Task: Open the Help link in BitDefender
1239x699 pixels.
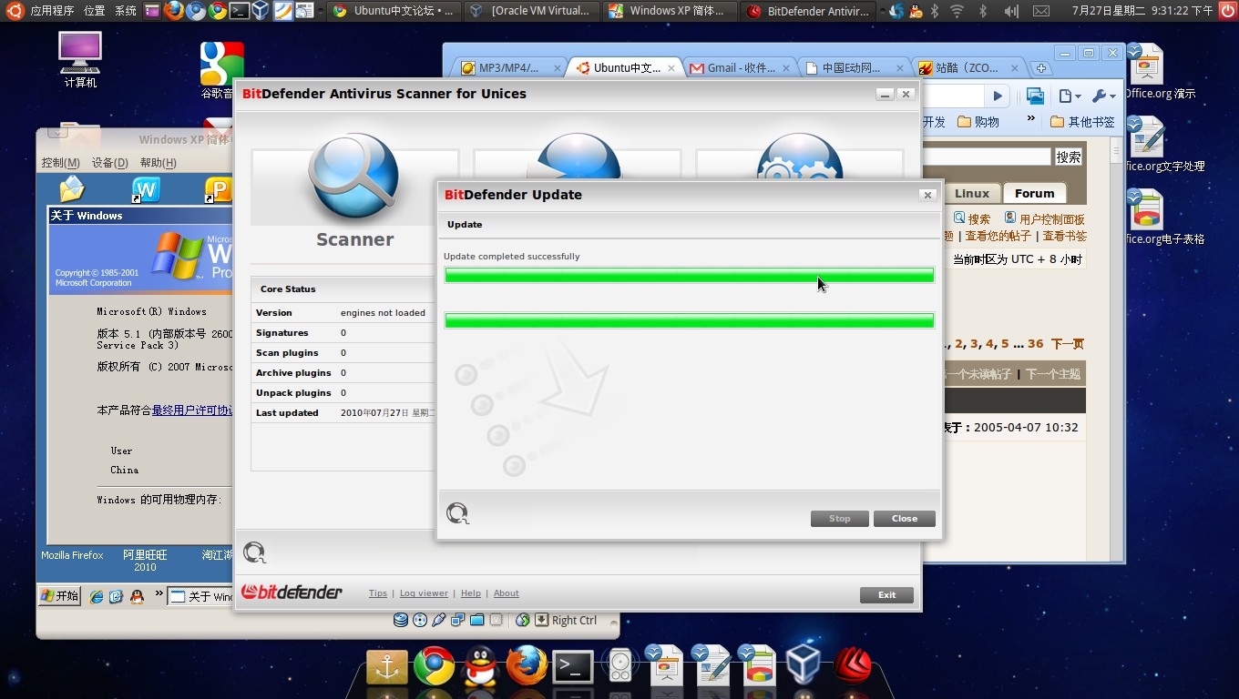Action: tap(471, 593)
